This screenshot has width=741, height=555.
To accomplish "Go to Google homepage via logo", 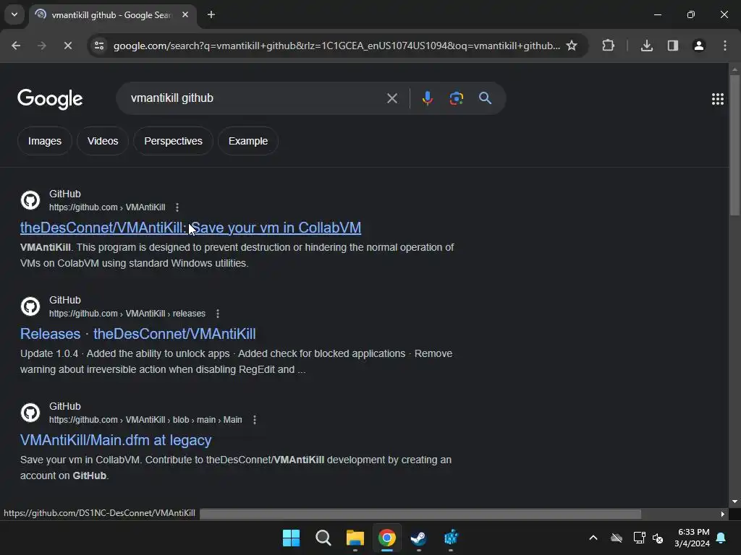I will pyautogui.click(x=50, y=98).
